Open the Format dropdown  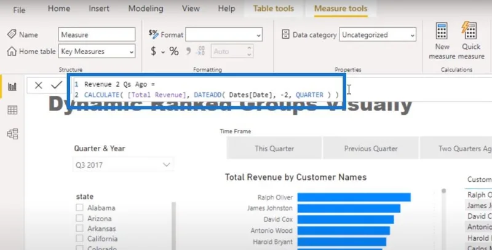pyautogui.click(x=224, y=34)
